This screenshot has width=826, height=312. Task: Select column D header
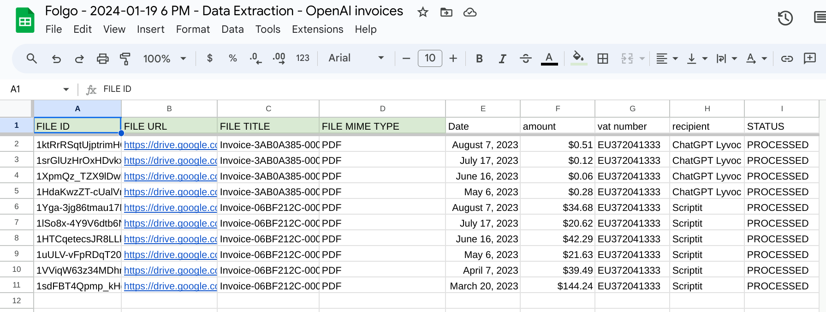[382, 108]
